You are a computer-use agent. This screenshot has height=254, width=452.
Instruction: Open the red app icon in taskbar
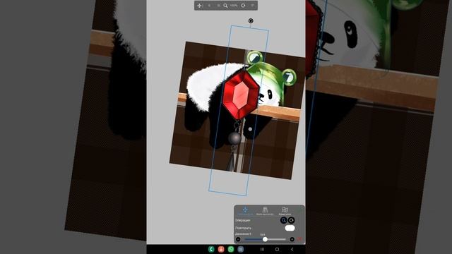[221, 249]
